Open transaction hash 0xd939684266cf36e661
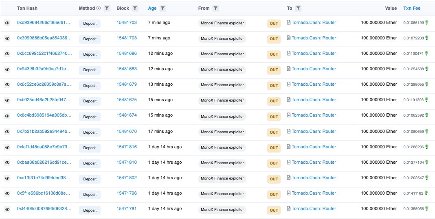Screen dimensions: 435x219 44,22
